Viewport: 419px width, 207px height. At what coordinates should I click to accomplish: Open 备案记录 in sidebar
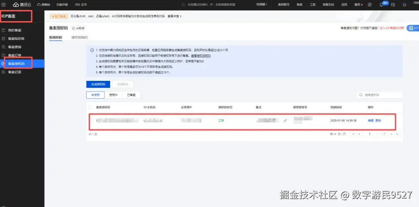pyautogui.click(x=15, y=72)
